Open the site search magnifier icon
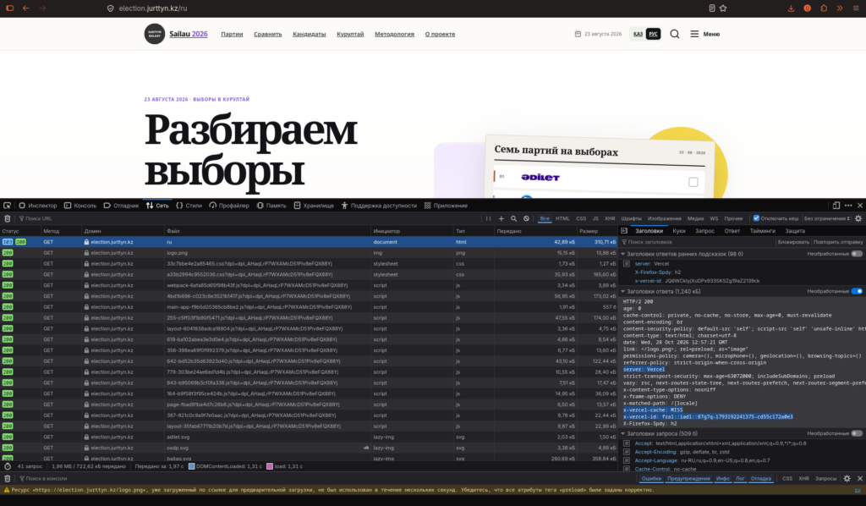 click(674, 34)
